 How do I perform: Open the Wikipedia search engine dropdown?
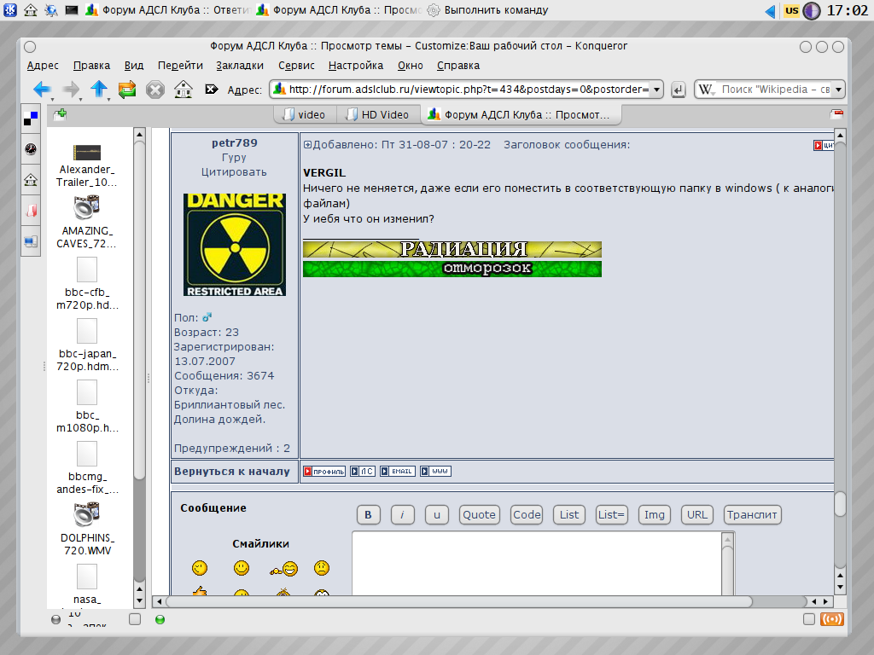click(839, 90)
